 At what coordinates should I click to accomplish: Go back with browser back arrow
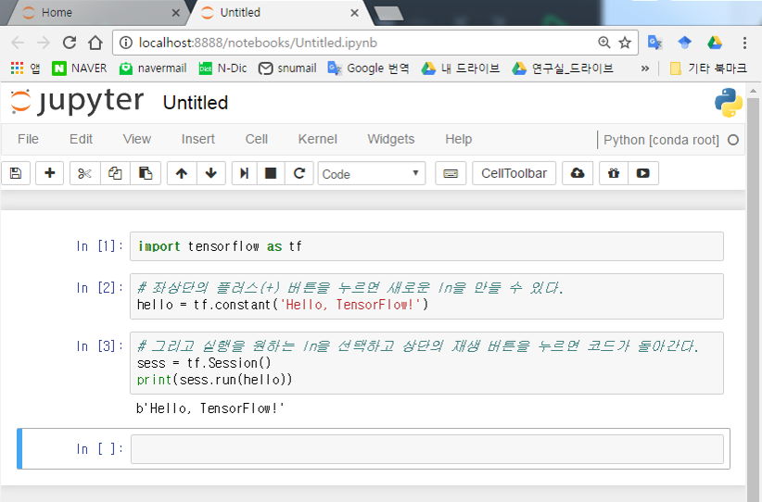18,43
